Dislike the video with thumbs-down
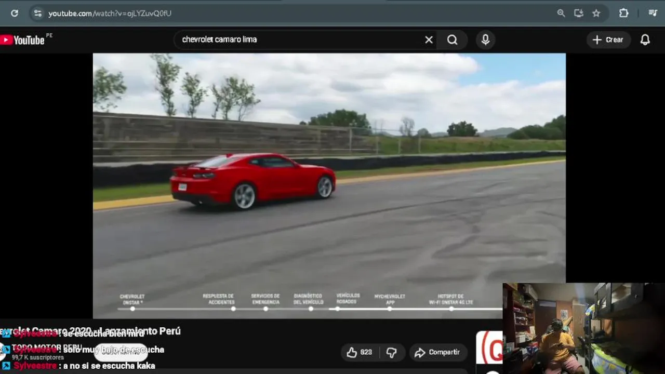 click(392, 352)
